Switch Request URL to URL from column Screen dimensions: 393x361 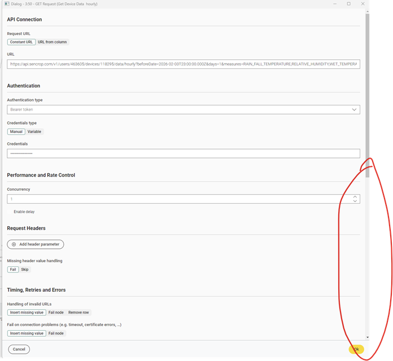53,42
